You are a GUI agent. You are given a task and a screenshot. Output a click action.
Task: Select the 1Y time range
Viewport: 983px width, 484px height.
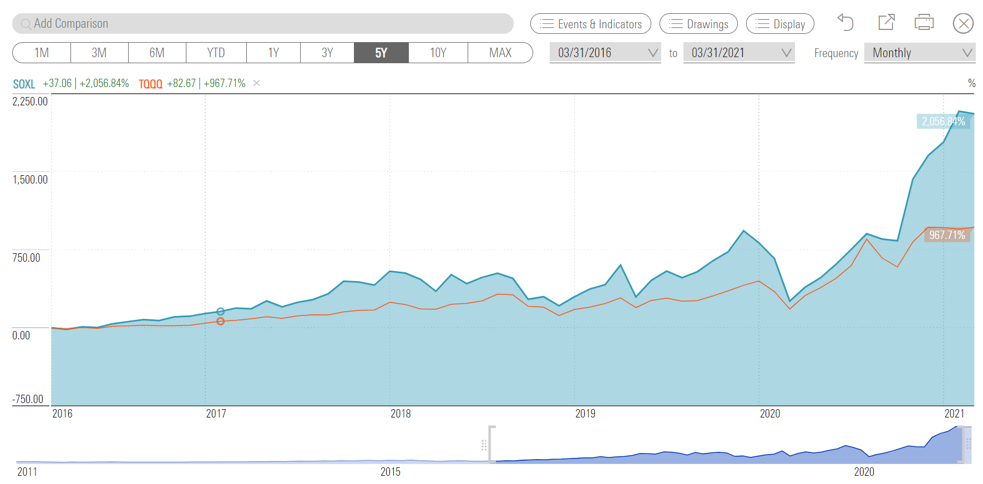click(273, 53)
